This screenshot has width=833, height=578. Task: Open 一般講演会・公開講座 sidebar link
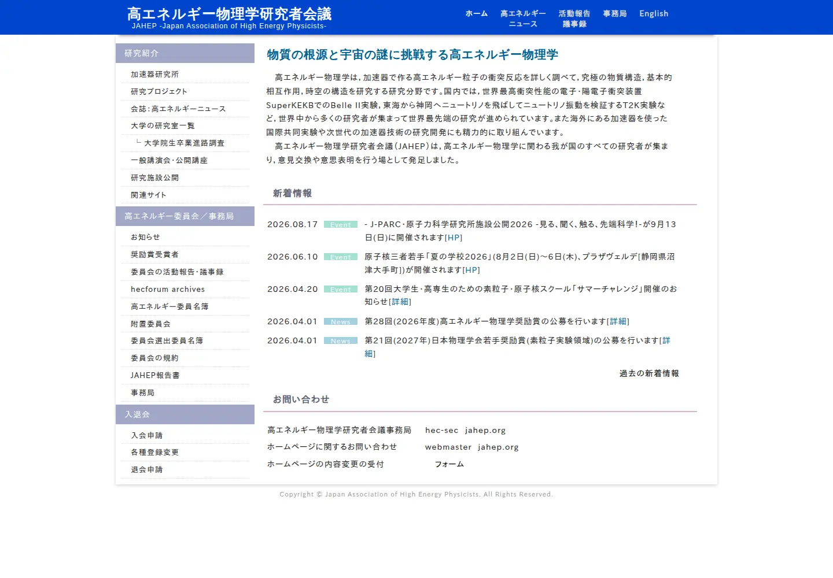(x=169, y=161)
